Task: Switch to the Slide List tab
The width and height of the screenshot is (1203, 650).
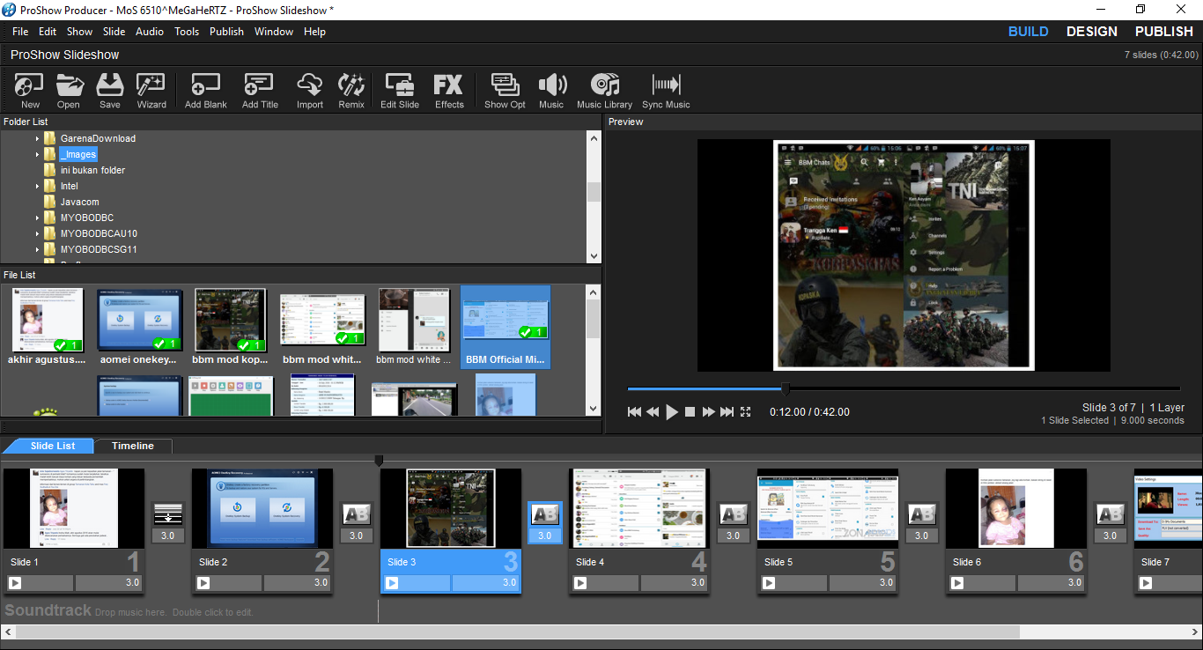Action: (53, 446)
